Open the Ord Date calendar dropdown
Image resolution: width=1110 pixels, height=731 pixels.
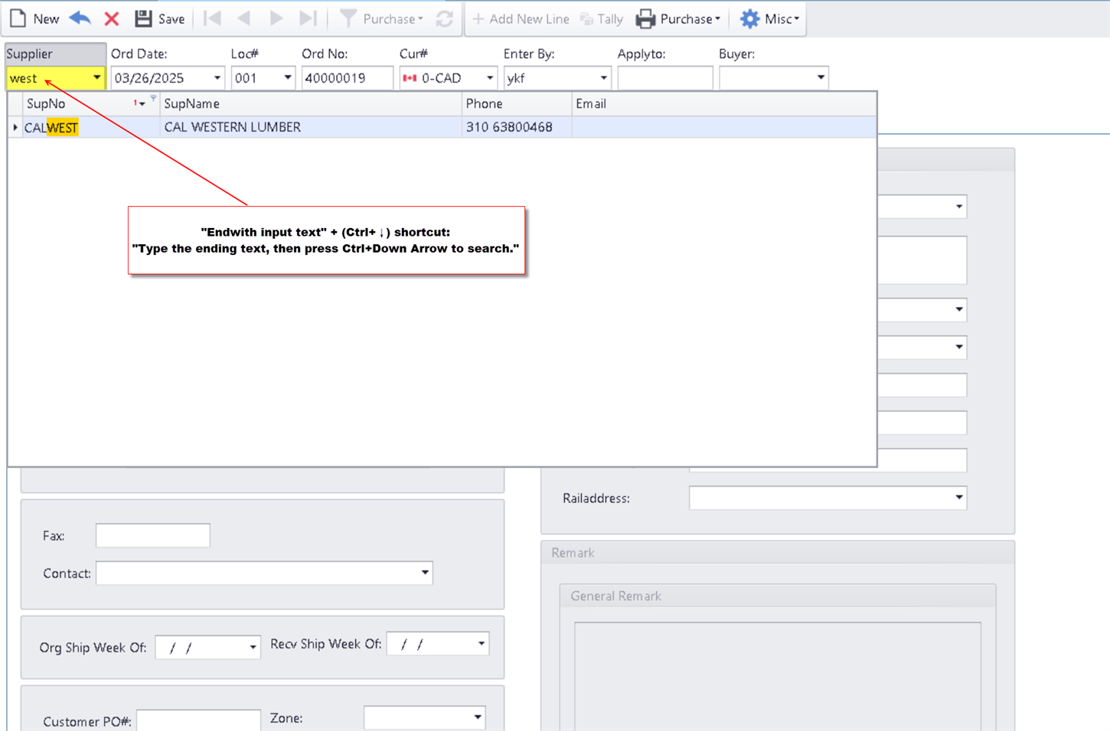(217, 78)
